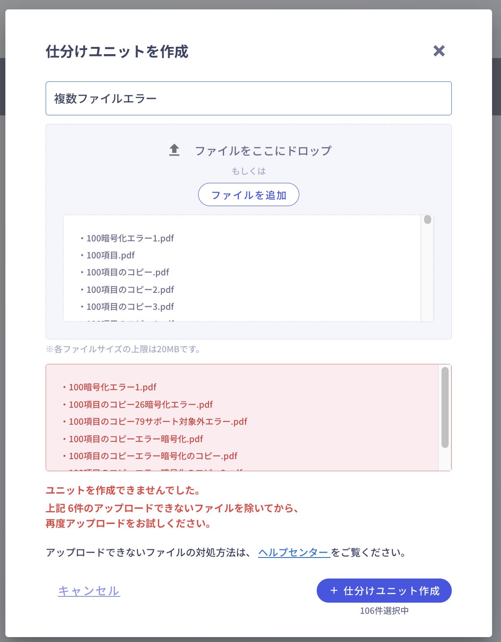Click the ファイルをここにドロップ drop zone text

click(263, 151)
